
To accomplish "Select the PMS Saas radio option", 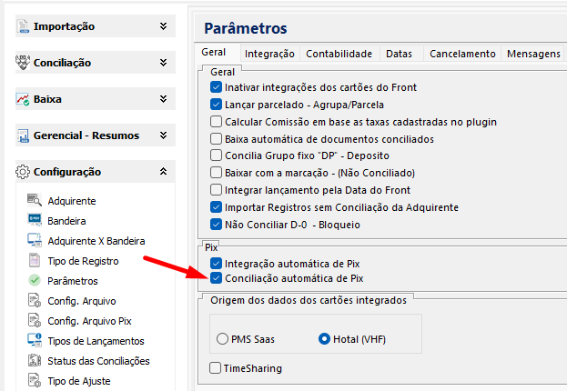I will (x=223, y=339).
